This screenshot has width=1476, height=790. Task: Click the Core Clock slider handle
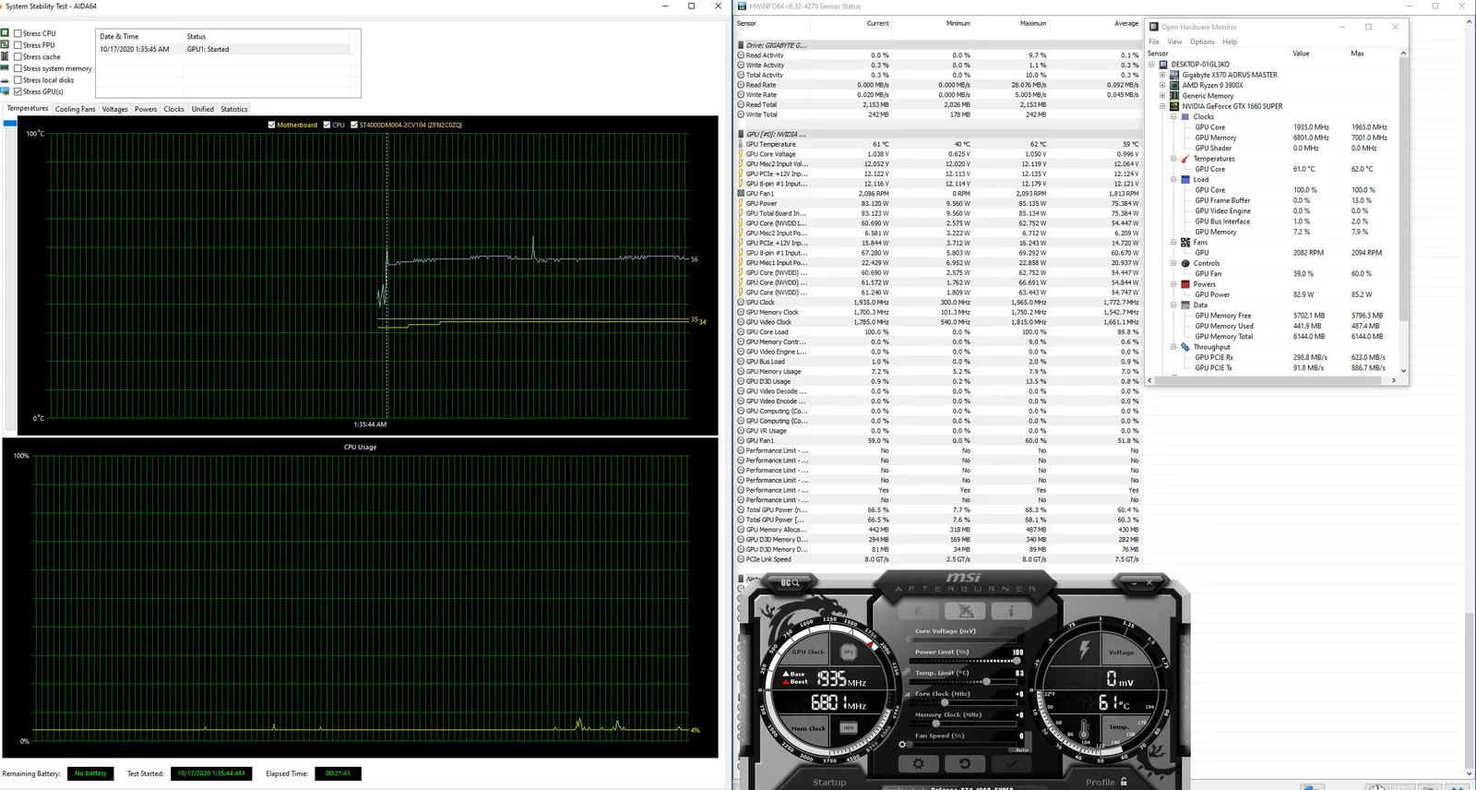point(944,703)
